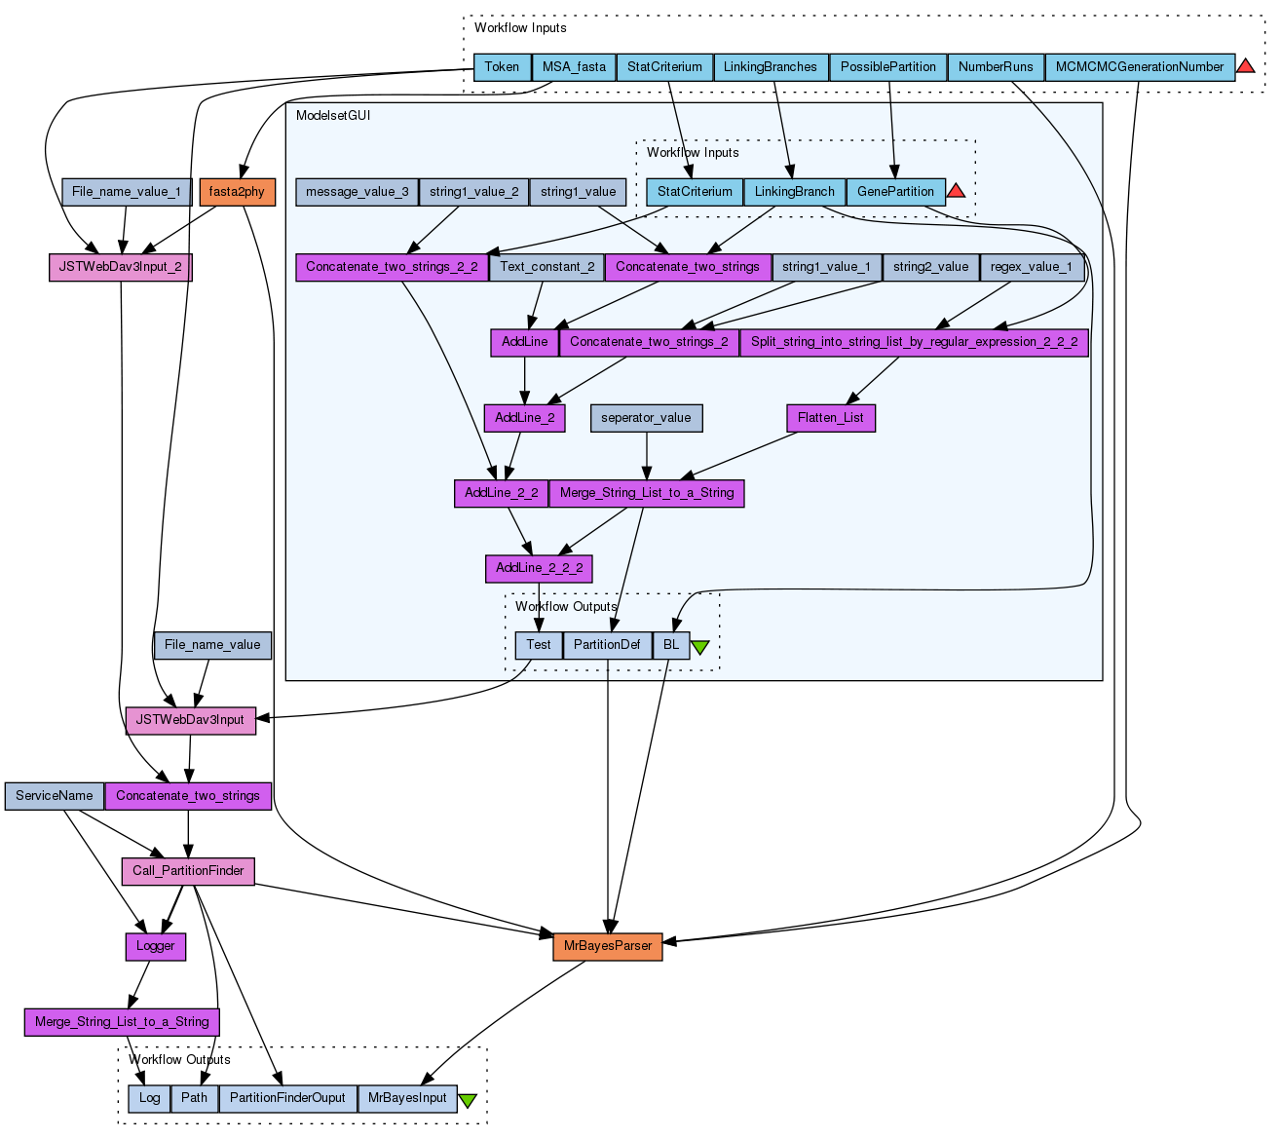Click the red triangle beside MCMCMCGenerationNumber
1281x1139 pixels.
(1245, 66)
